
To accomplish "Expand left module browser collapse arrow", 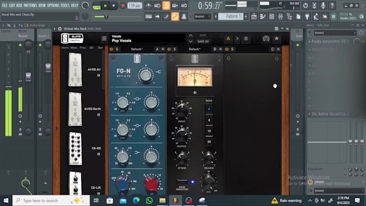I will point(57,129).
